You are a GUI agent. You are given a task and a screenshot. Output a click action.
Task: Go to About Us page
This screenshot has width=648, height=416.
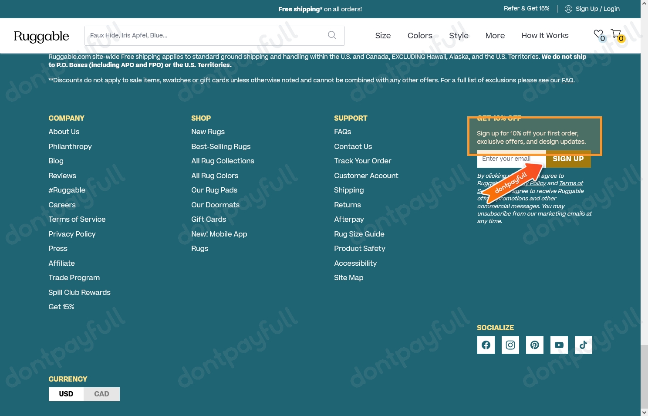click(64, 132)
